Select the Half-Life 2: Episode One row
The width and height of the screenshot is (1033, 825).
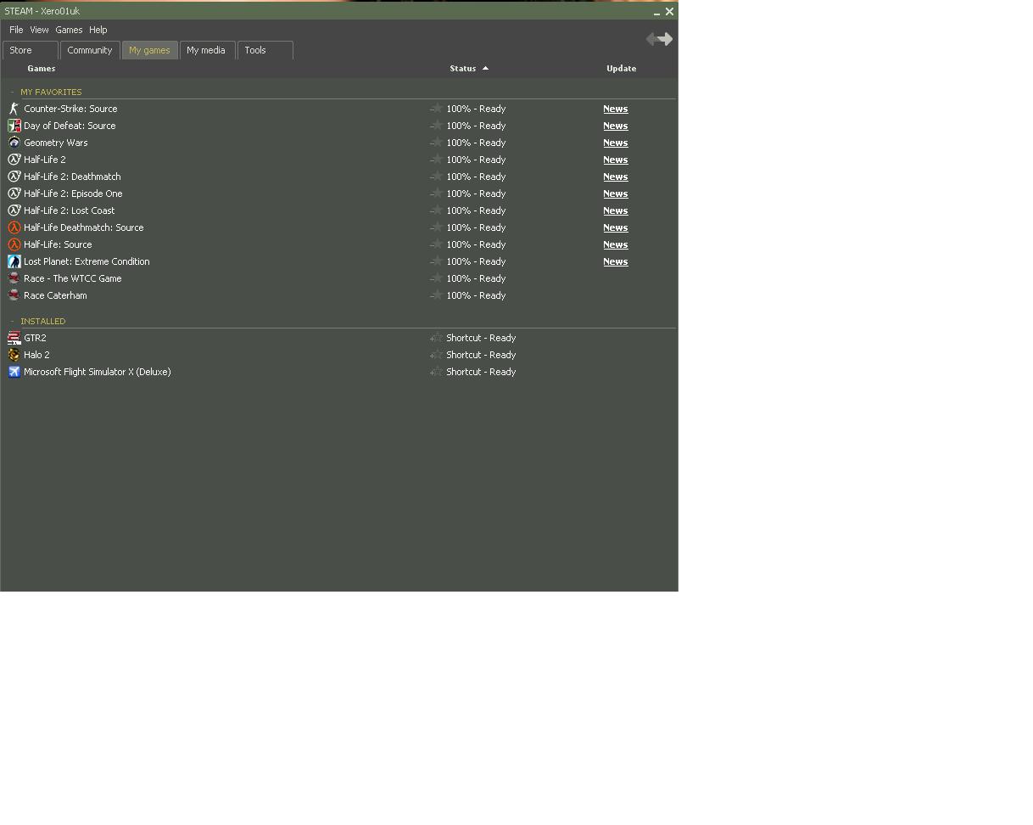pyautogui.click(x=339, y=194)
